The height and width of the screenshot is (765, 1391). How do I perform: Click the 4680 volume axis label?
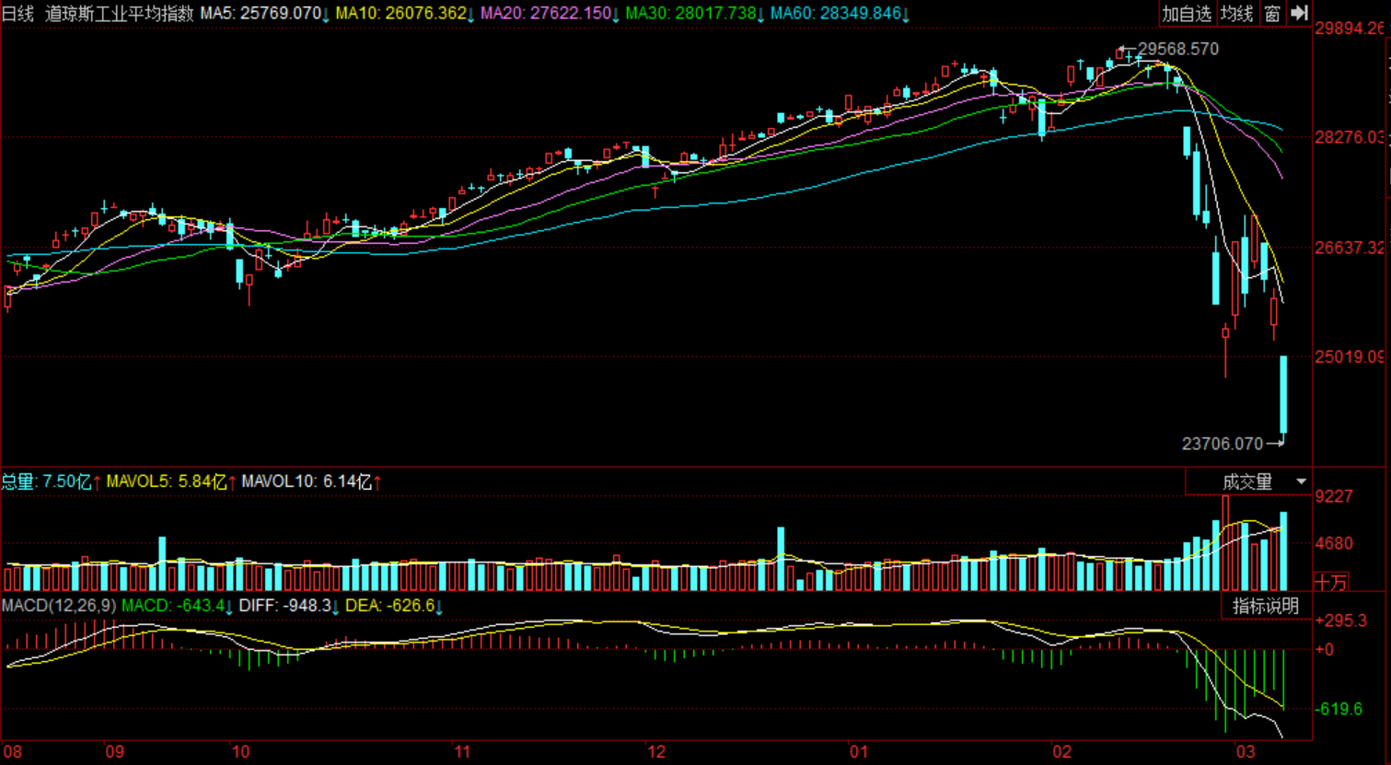[x=1334, y=543]
